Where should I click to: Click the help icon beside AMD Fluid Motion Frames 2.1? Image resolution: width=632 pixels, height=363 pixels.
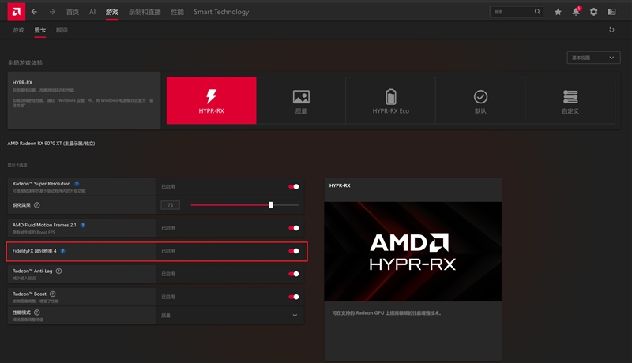coord(83,225)
